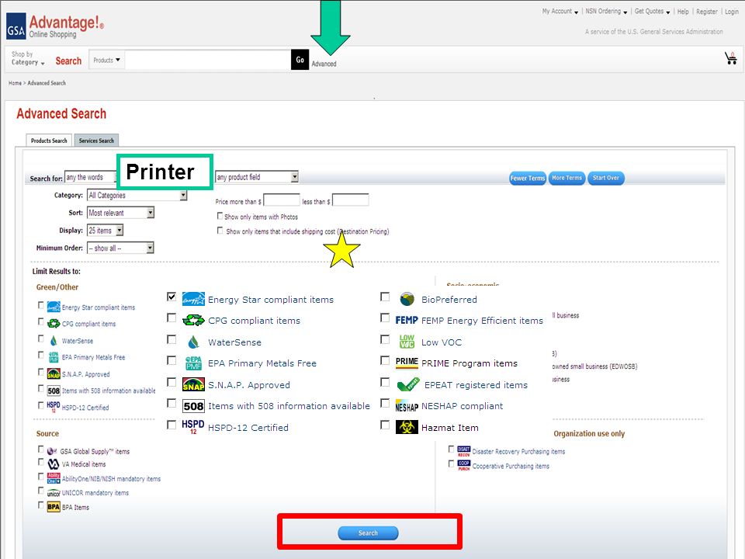Click the FEMP Energy Efficient icon

407,321
